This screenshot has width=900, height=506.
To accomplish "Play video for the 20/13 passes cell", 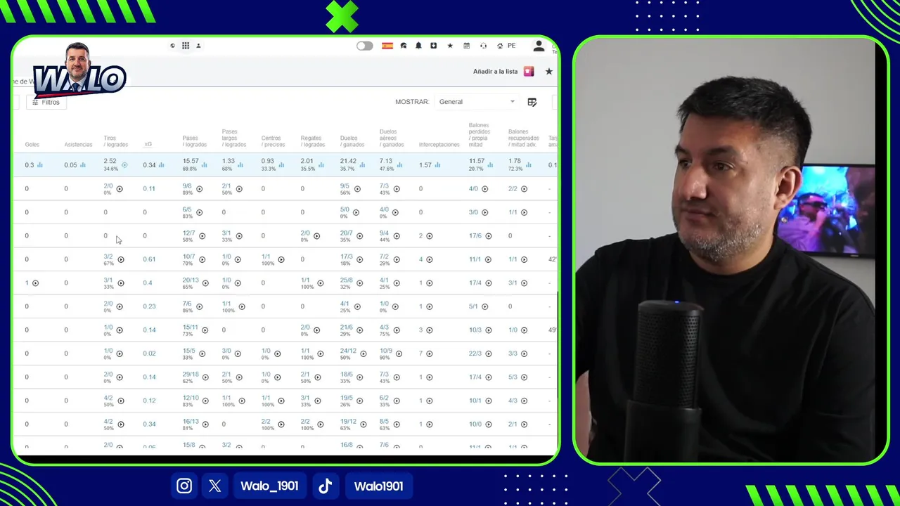I will [x=205, y=283].
